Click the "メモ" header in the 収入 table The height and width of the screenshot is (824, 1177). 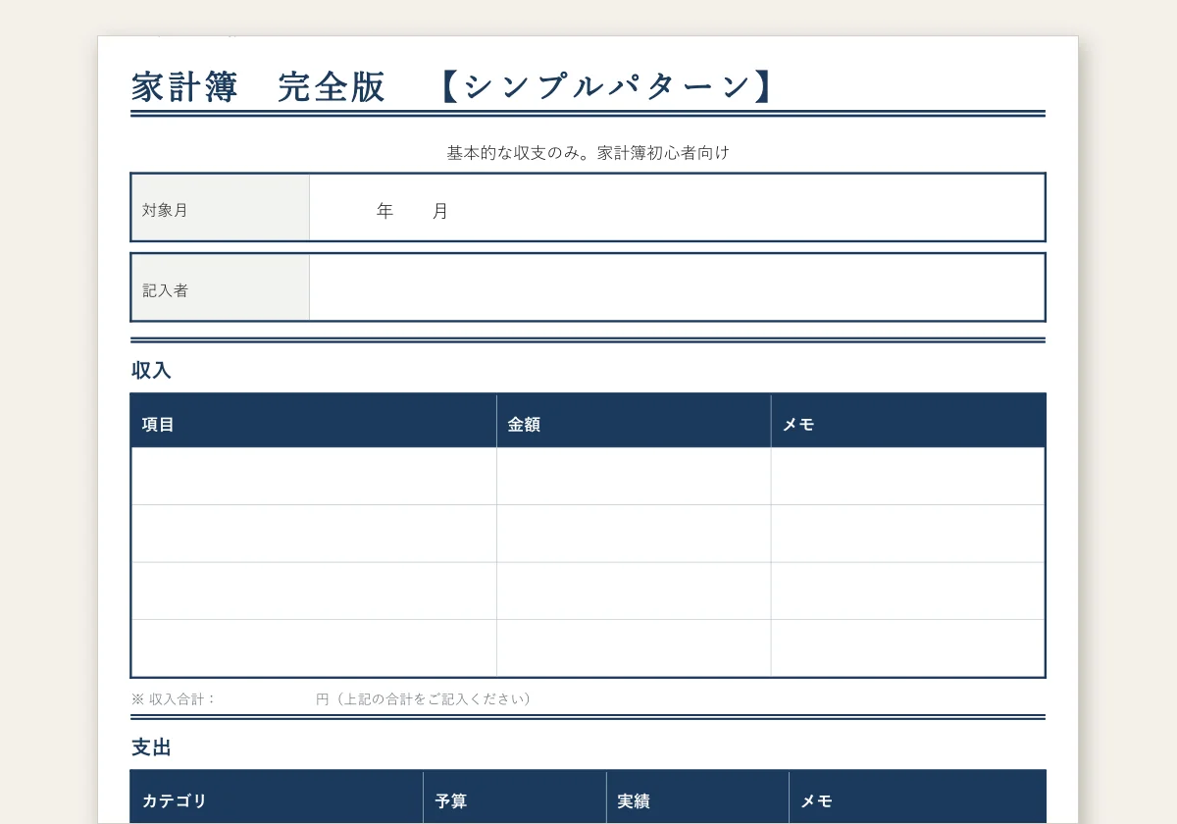[x=908, y=421]
